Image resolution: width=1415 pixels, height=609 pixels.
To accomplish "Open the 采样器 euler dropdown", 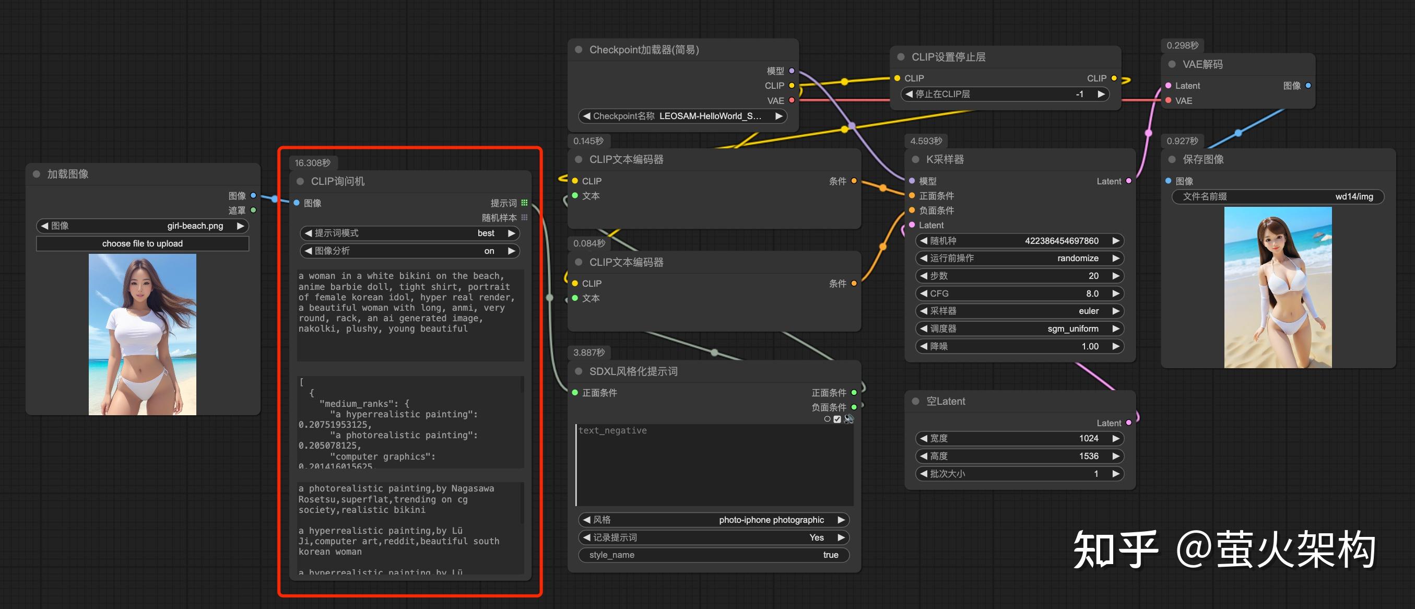I will [x=1020, y=311].
